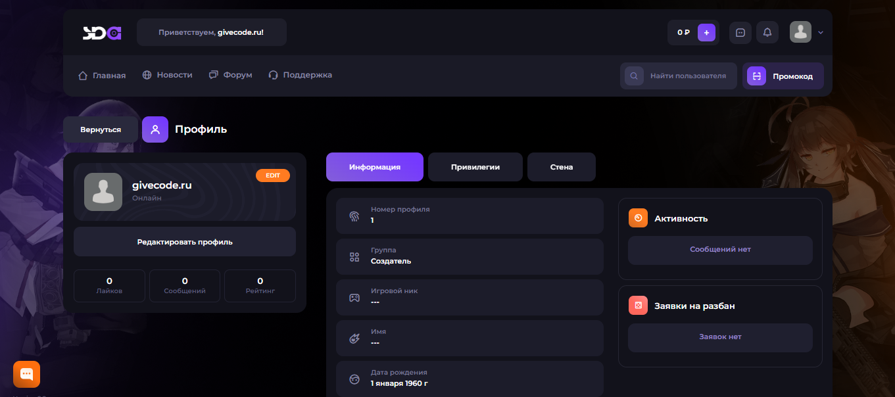This screenshot has height=397, width=895.
Task: Switch to the Стена tab
Action: click(561, 167)
